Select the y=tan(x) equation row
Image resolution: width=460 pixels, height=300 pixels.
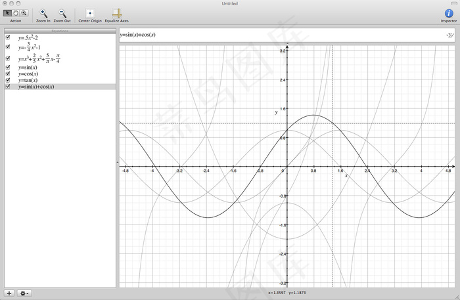pos(60,80)
